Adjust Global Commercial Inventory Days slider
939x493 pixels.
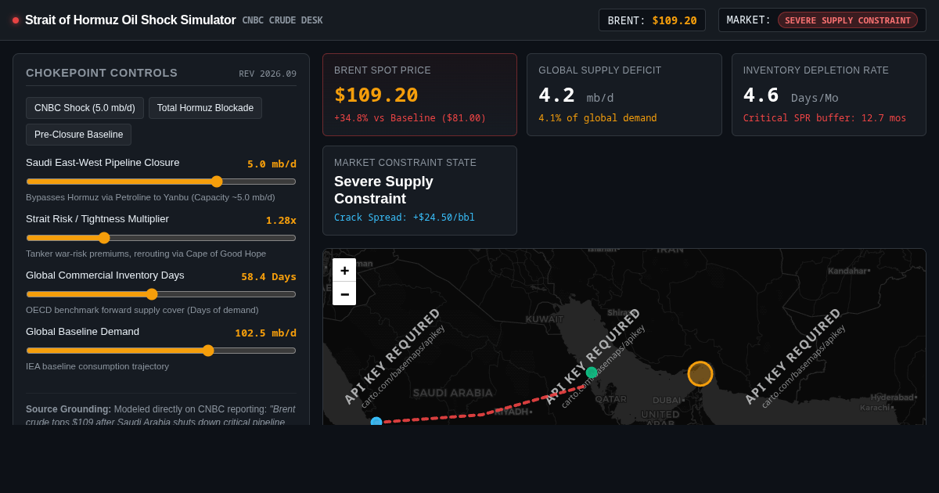point(161,294)
